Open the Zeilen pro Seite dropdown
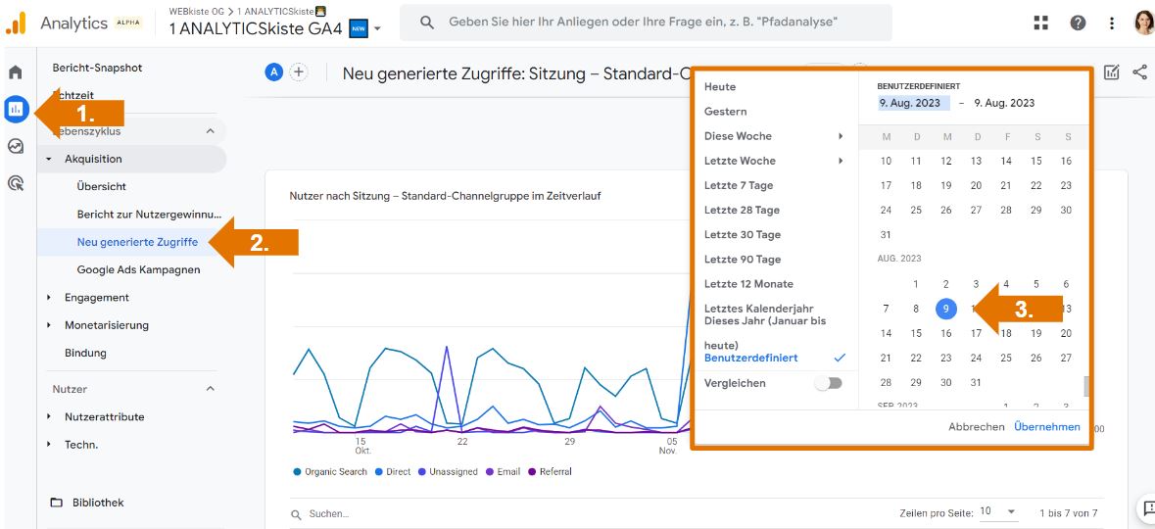 (x=998, y=512)
